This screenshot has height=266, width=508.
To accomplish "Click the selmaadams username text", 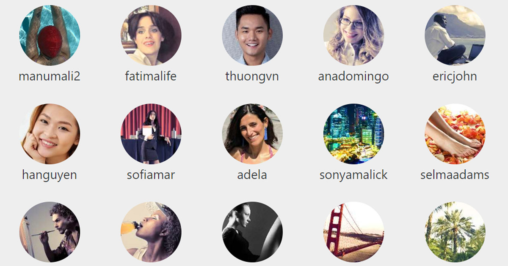I will [x=455, y=175].
